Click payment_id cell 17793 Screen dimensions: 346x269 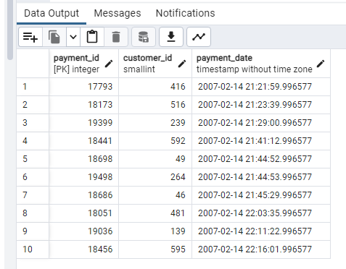(83, 87)
